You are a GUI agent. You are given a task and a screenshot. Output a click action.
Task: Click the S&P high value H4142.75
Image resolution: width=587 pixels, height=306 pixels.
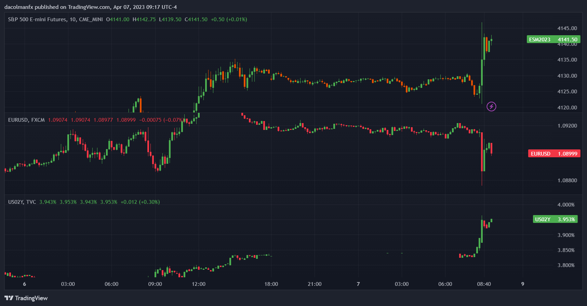[x=144, y=19]
